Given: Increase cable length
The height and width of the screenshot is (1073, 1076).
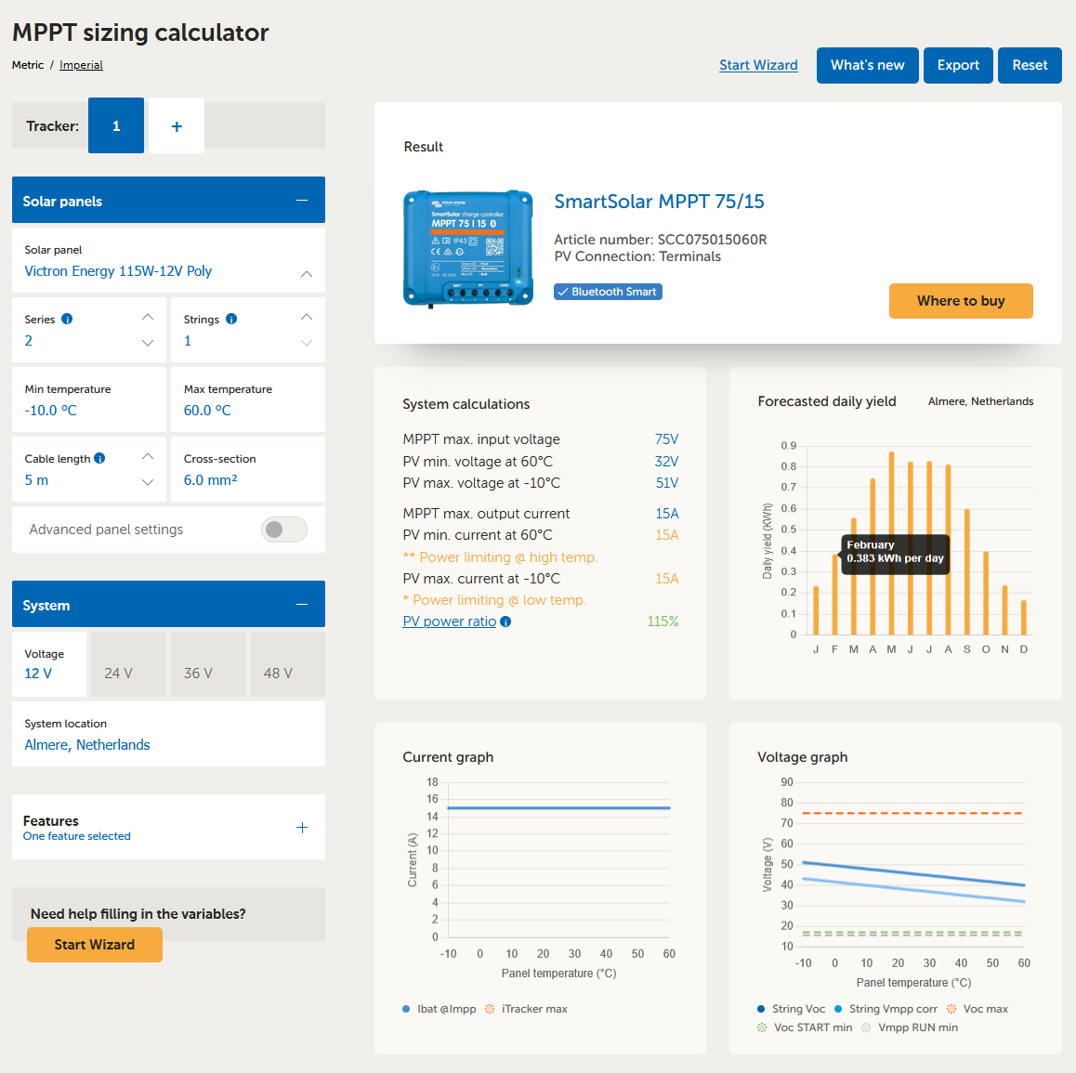Looking at the screenshot, I should click(148, 456).
